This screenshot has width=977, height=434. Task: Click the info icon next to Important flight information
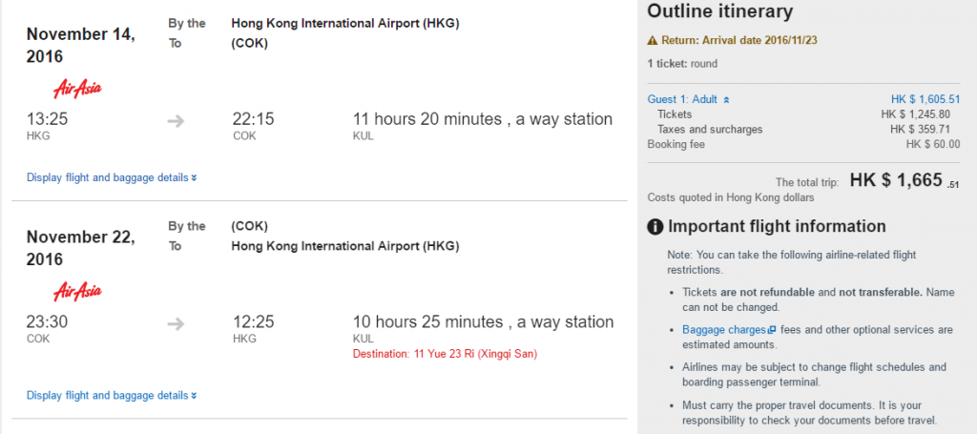click(655, 227)
